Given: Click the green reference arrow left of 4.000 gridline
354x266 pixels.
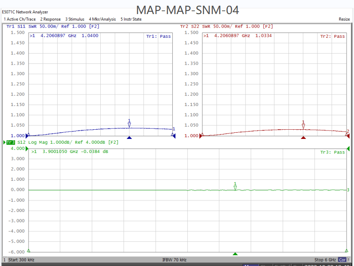Looking at the screenshot, I should tap(27, 149).
